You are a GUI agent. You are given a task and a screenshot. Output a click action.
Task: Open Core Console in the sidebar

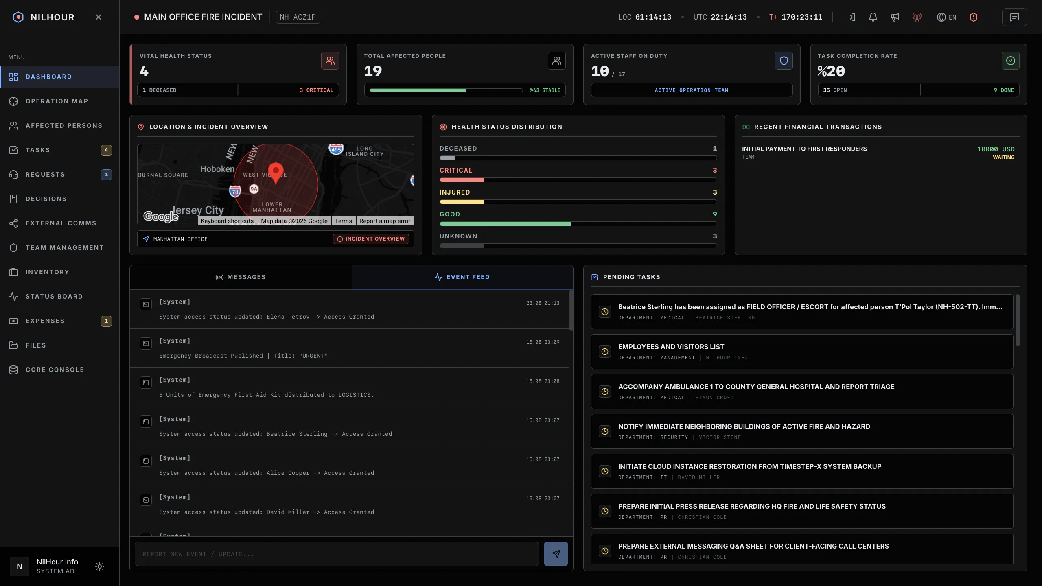[60, 370]
